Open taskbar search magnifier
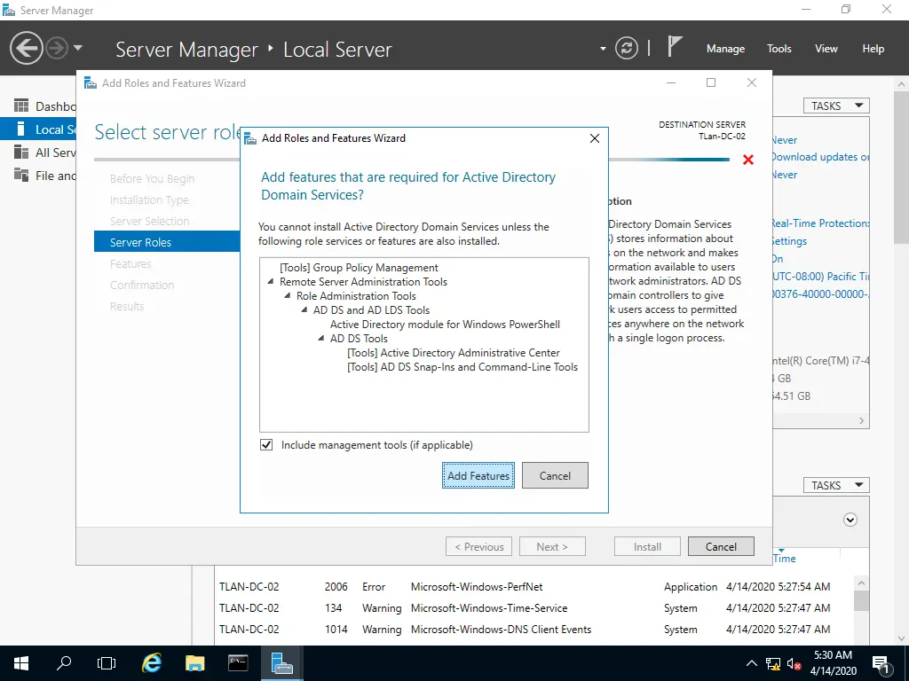Screen dimensions: 909x681 [64, 663]
